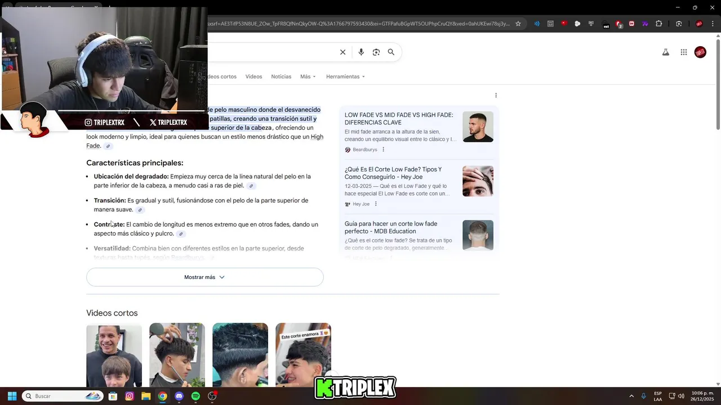
Task: Open the Extensions puzzle piece menu
Action: pos(659,24)
